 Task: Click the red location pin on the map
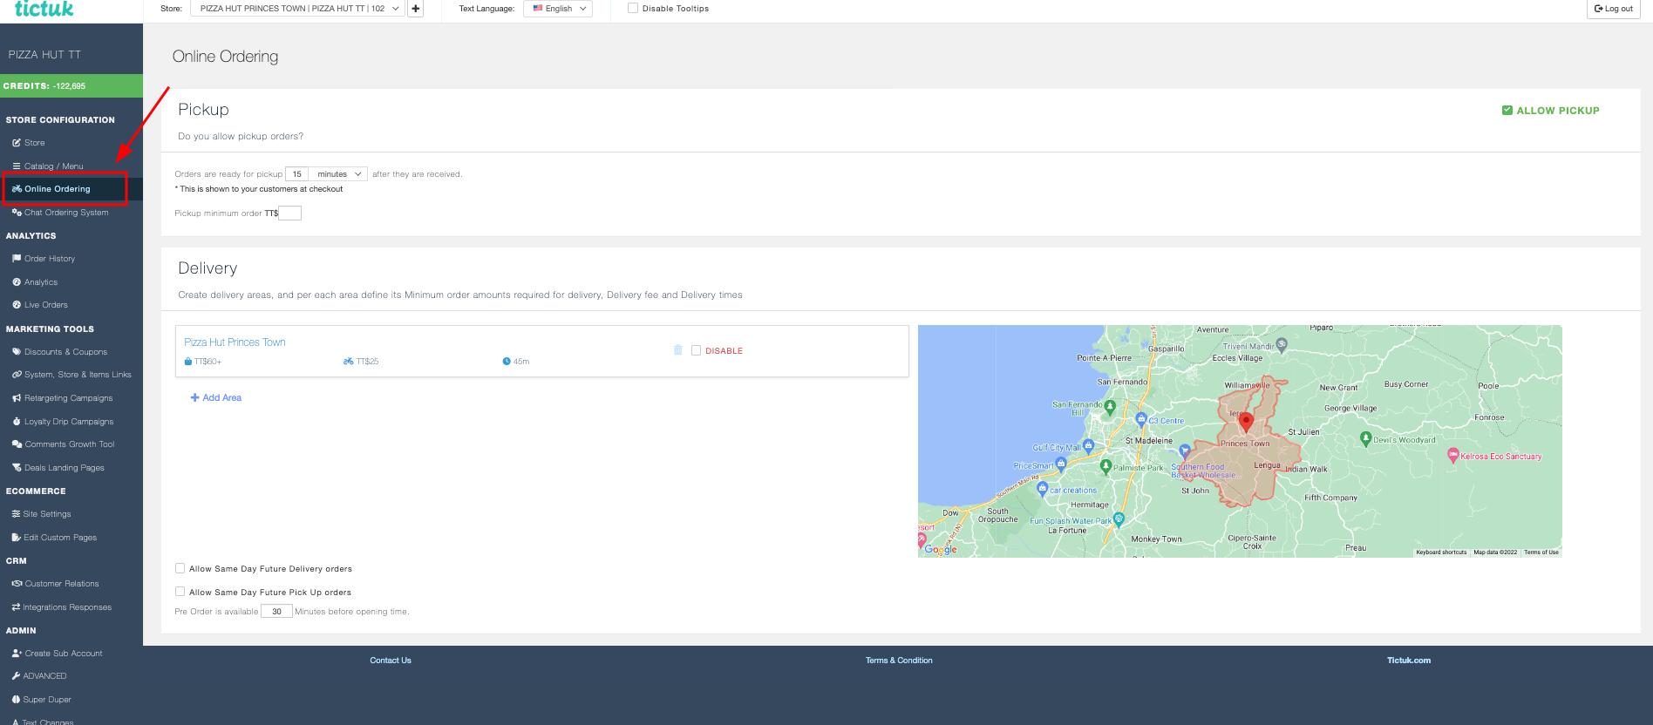click(1247, 423)
